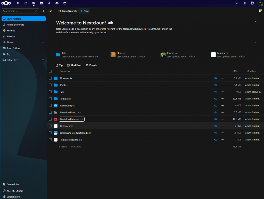The width and height of the screenshot is (264, 199).
Task: Go to Recente in the sidebar
Action: click(11, 30)
